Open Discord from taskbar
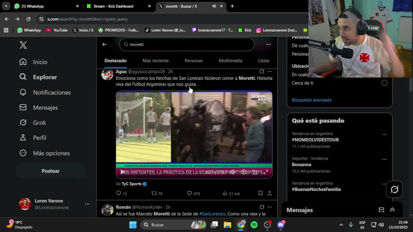Viewport: 413px width, 232px height. pyautogui.click(x=281, y=225)
